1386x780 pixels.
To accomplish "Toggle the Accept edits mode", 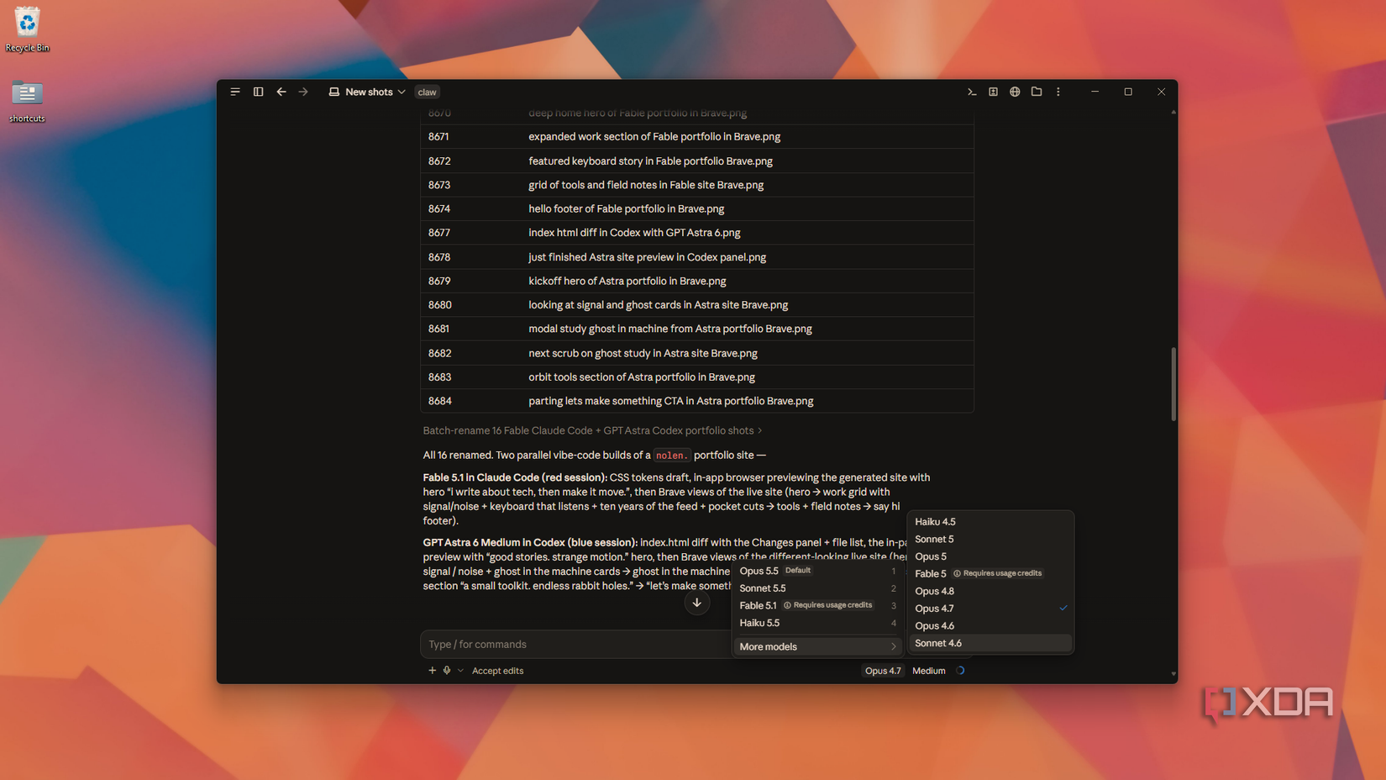I will [497, 671].
